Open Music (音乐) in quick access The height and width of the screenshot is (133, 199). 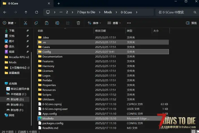(12, 47)
